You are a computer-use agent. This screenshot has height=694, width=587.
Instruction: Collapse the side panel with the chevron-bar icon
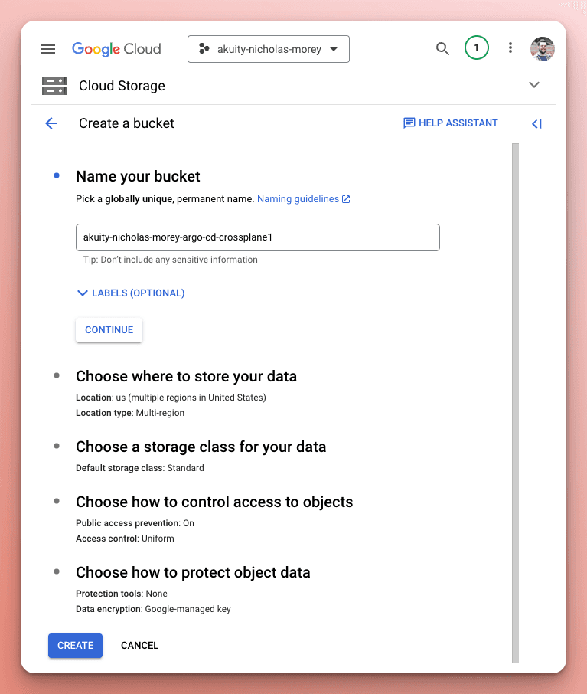(x=536, y=124)
